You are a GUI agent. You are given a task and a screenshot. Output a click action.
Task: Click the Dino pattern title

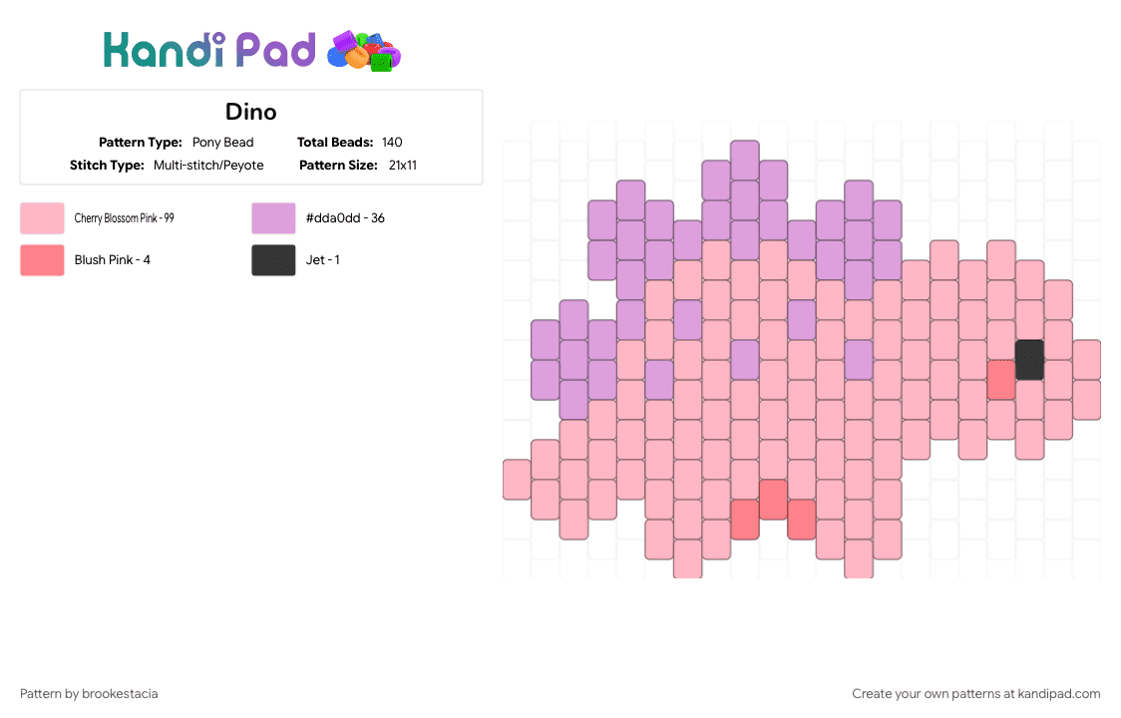251,112
